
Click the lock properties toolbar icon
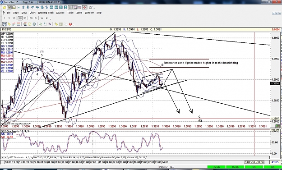[x=91, y=7]
